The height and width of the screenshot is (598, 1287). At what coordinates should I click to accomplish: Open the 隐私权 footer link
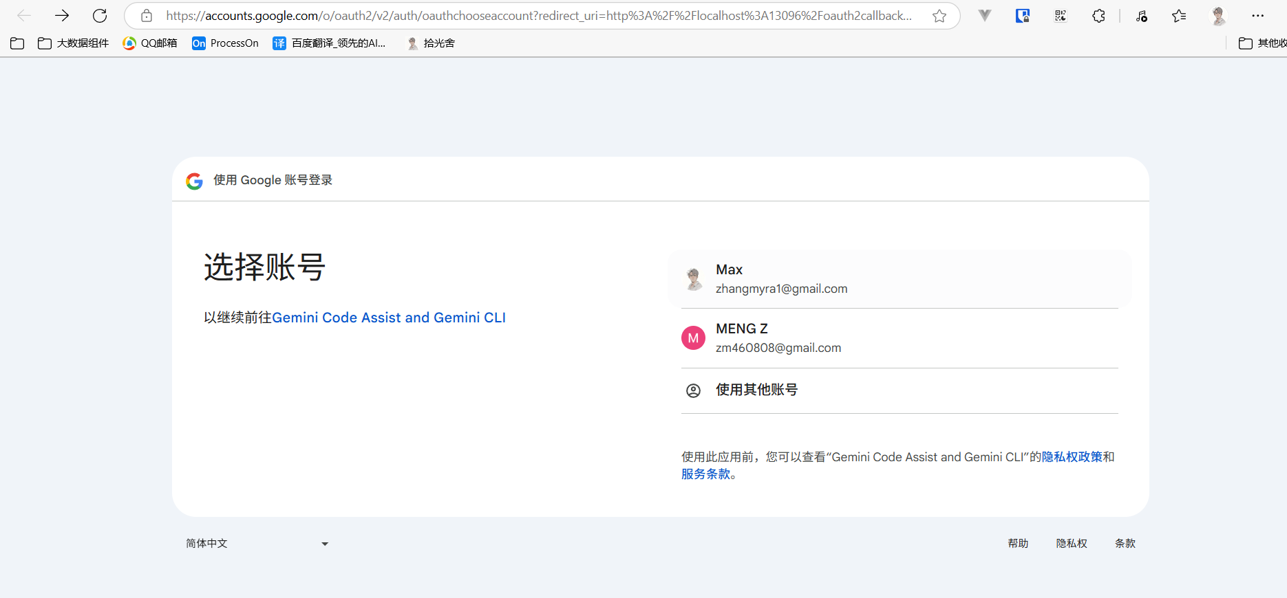[1072, 544]
